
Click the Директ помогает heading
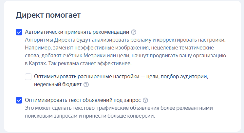(48, 15)
